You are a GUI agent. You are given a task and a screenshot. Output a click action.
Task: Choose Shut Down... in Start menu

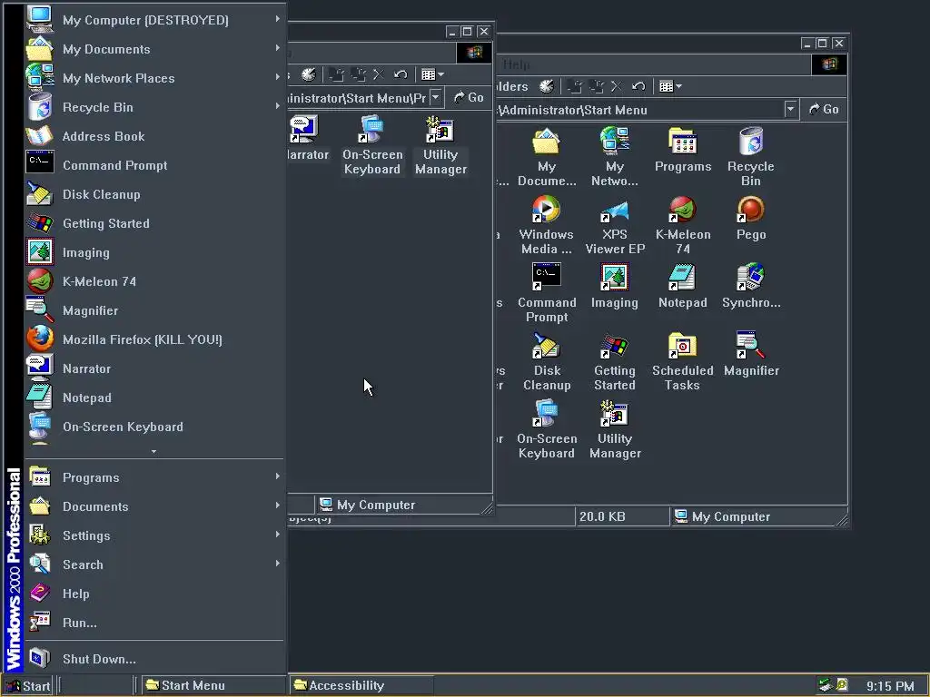pyautogui.click(x=154, y=659)
